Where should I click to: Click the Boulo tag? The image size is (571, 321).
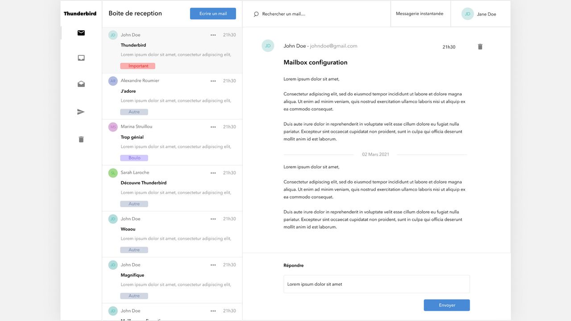tap(134, 158)
